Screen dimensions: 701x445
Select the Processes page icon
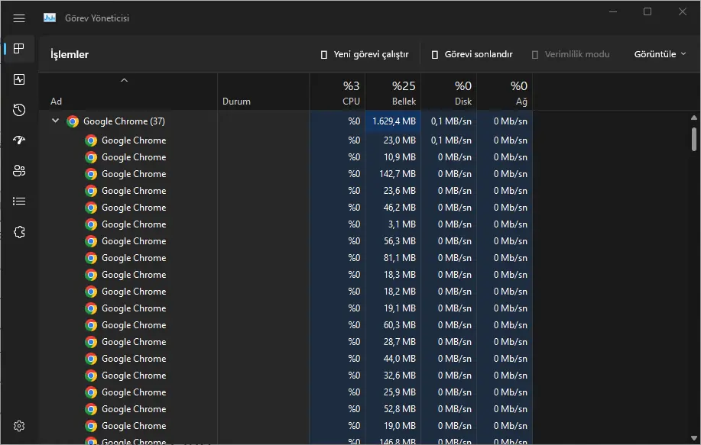pyautogui.click(x=18, y=48)
